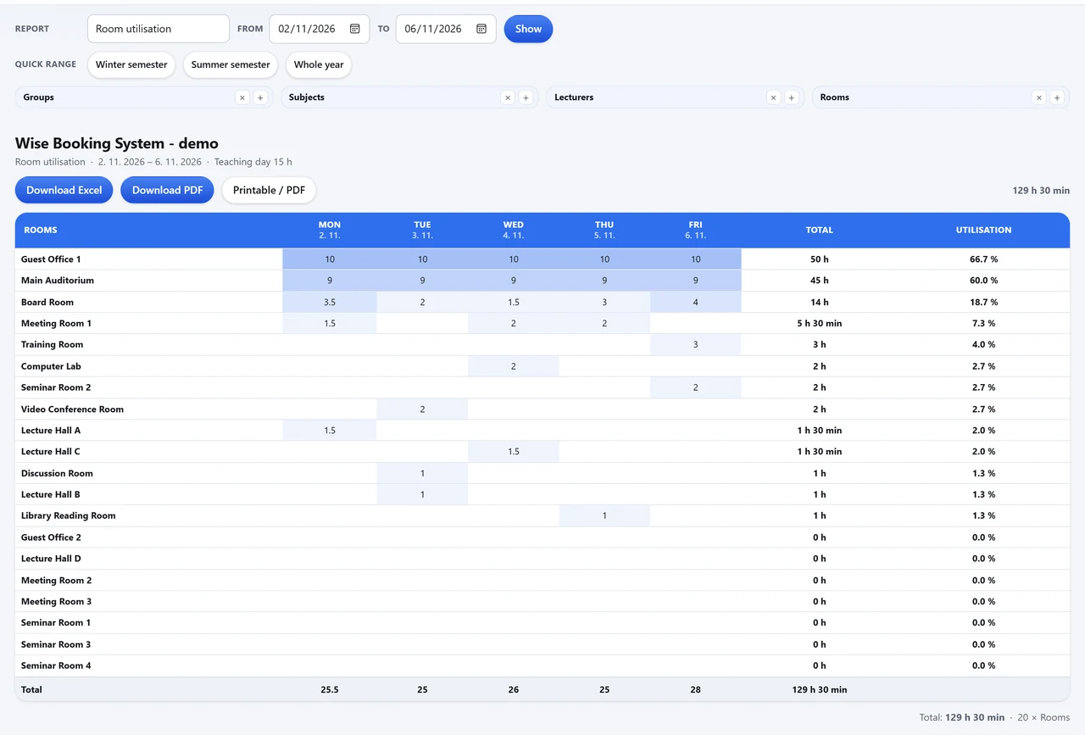The image size is (1085, 735).
Task: Click the TO date field 06/11/2026
Action: point(446,29)
